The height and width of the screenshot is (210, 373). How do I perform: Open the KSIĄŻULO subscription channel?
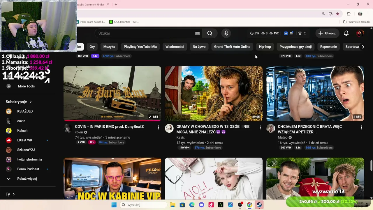tap(25, 111)
